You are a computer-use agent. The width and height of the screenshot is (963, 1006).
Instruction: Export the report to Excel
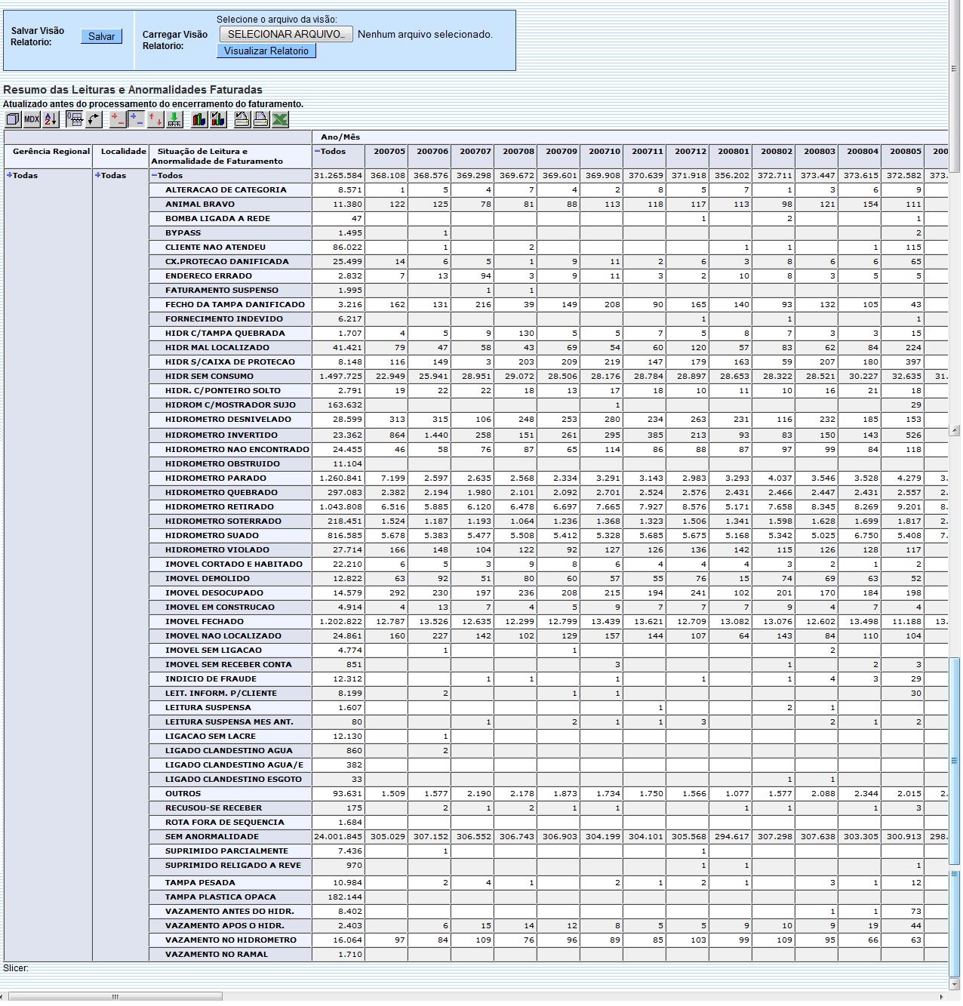point(279,118)
